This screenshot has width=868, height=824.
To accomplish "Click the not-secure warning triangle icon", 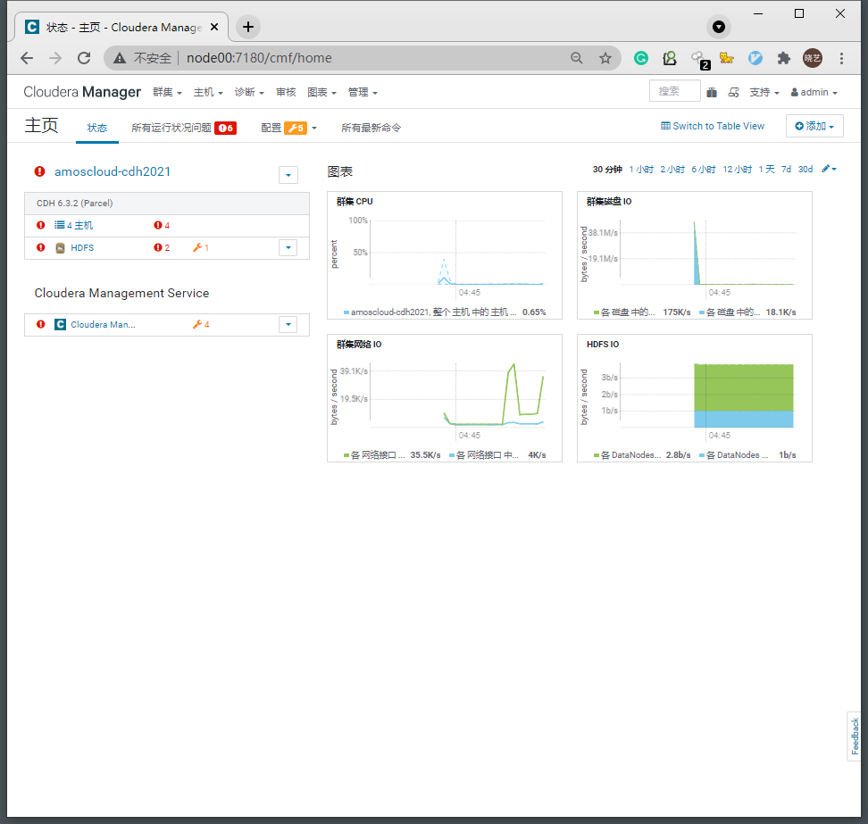I will coord(120,58).
